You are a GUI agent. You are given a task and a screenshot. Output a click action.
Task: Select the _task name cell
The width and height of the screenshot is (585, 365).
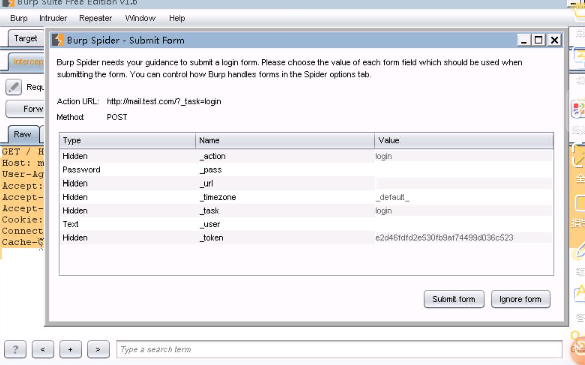pos(285,211)
